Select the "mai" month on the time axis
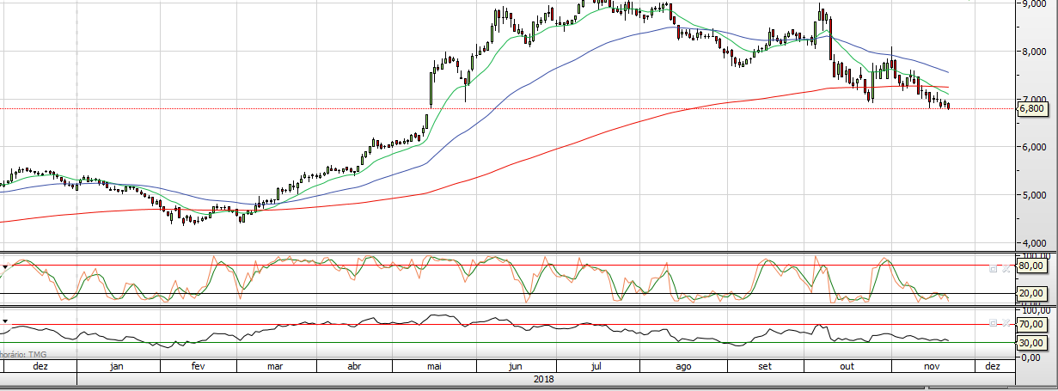This screenshot has width=1058, height=391. pos(434,366)
